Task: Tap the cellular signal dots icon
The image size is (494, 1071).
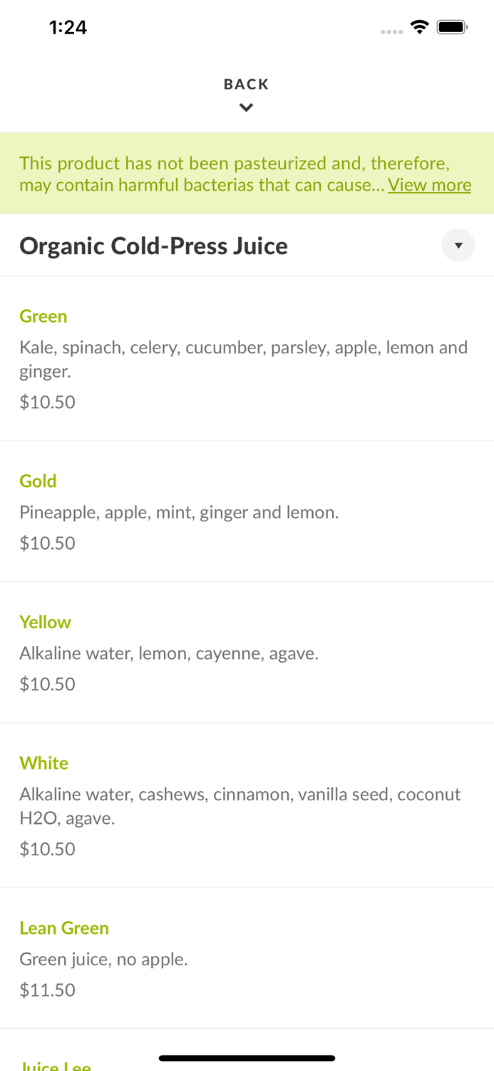Action: pos(392,31)
